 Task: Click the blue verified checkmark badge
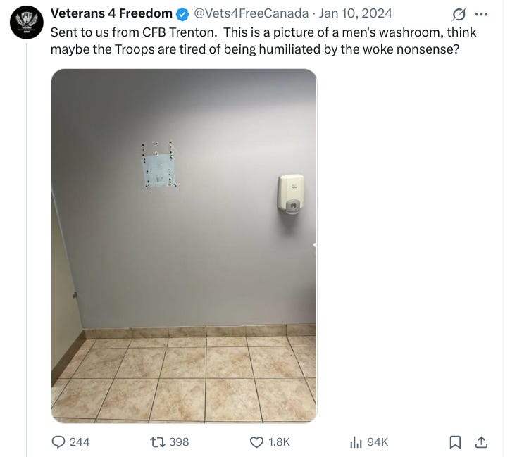click(182, 14)
